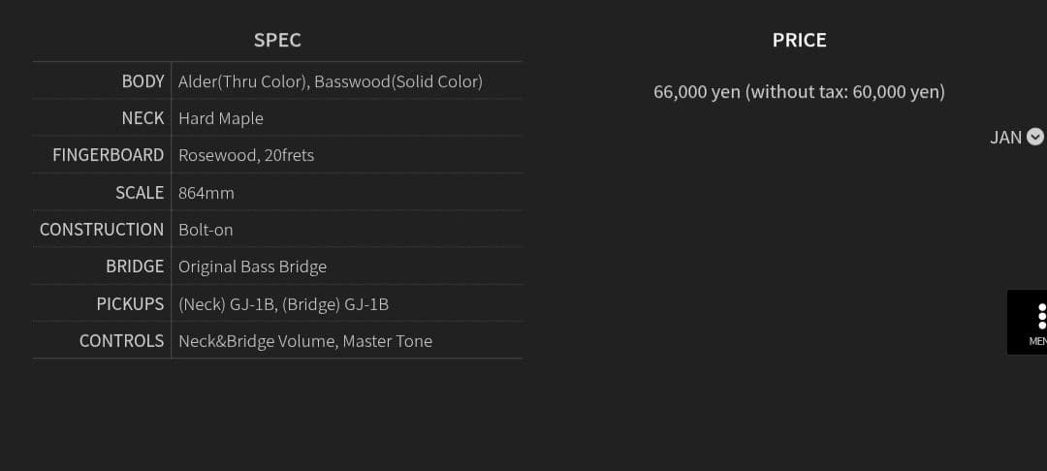Screen dimensions: 1047x471
Task: Click the NECK row label
Action: pos(143,118)
